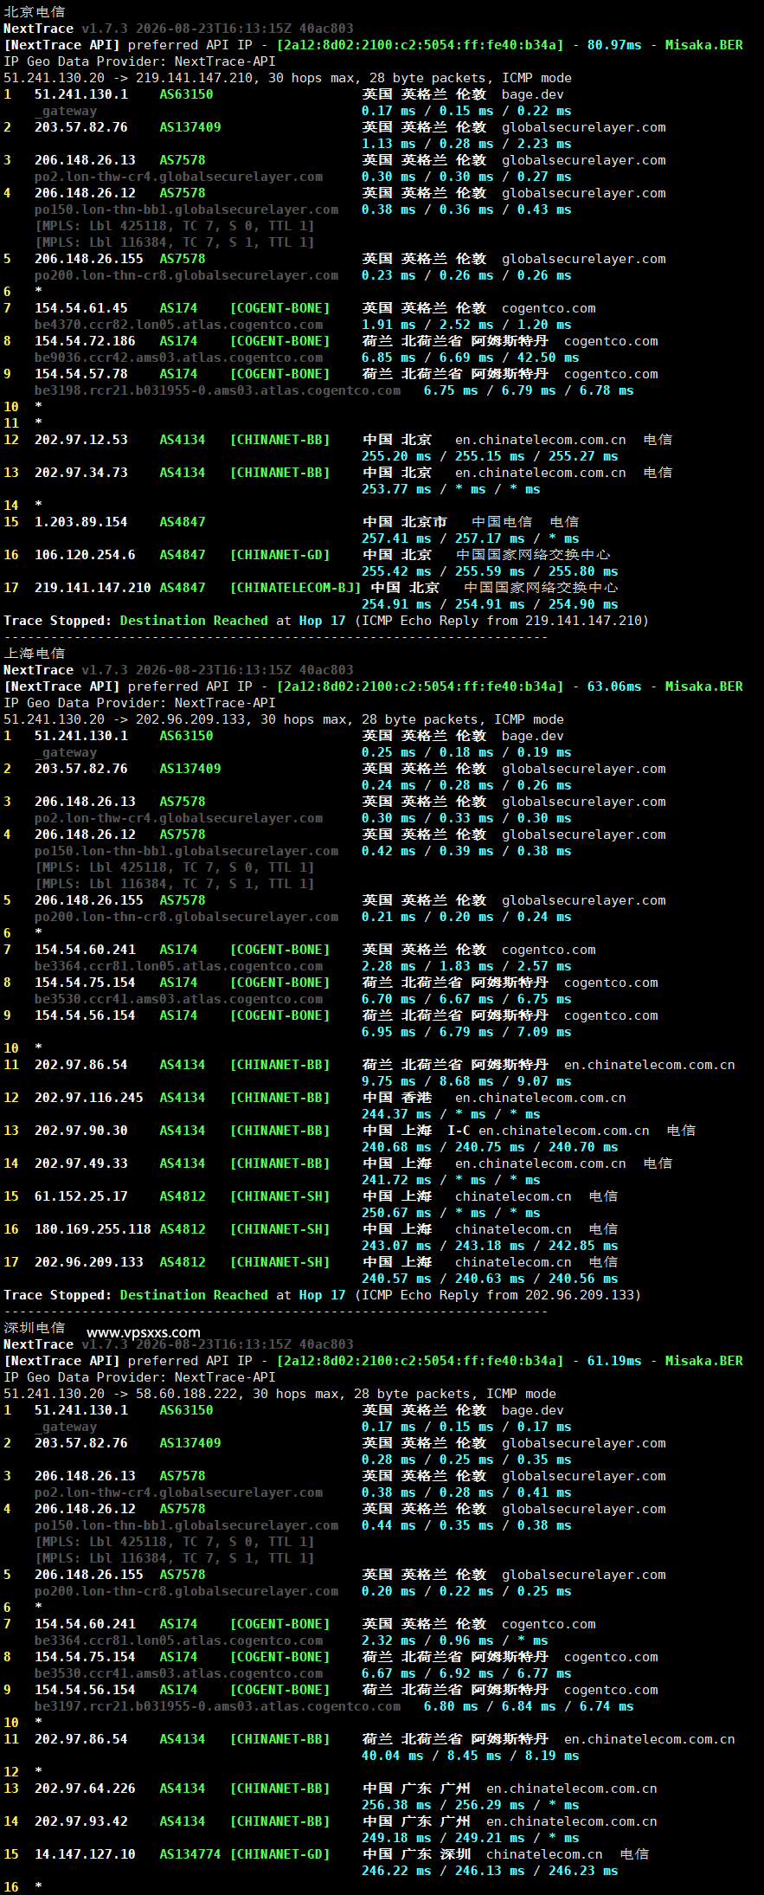This screenshot has width=764, height=1895.
Task: Click hop IP 202.97.90.30
Action: point(81,1131)
